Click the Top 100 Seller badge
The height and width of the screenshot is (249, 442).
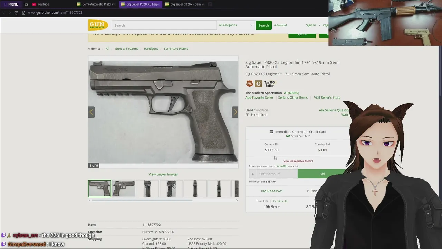point(269,84)
